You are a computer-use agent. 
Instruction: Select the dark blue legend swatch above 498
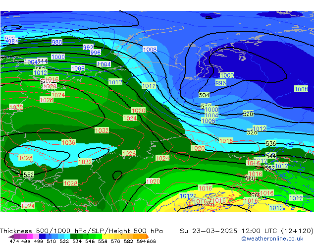(x=42, y=237)
